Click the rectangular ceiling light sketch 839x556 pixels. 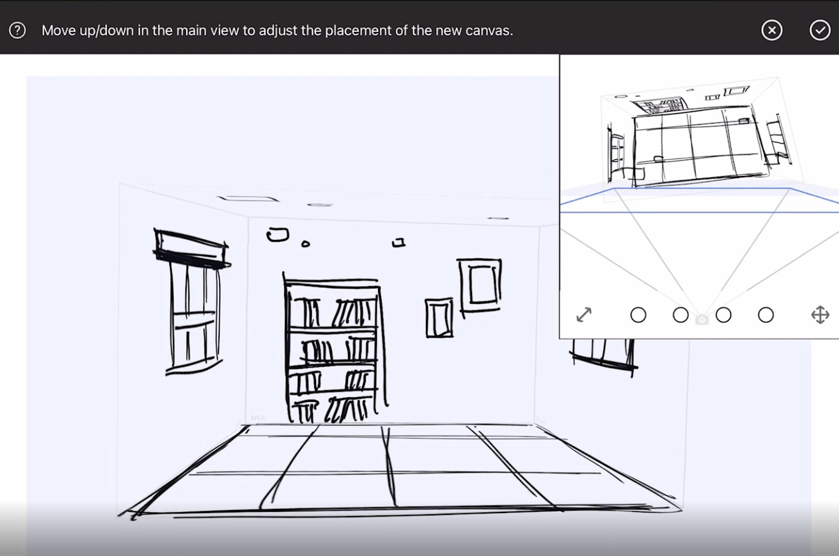click(249, 198)
